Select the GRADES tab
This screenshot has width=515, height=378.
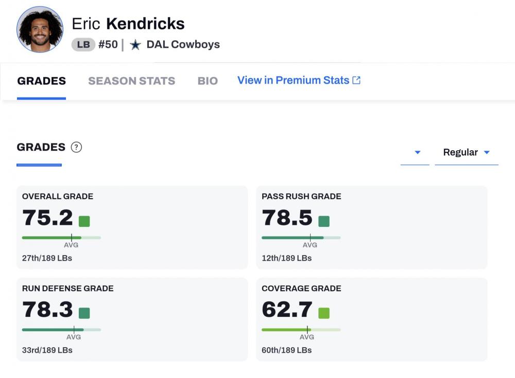42,81
